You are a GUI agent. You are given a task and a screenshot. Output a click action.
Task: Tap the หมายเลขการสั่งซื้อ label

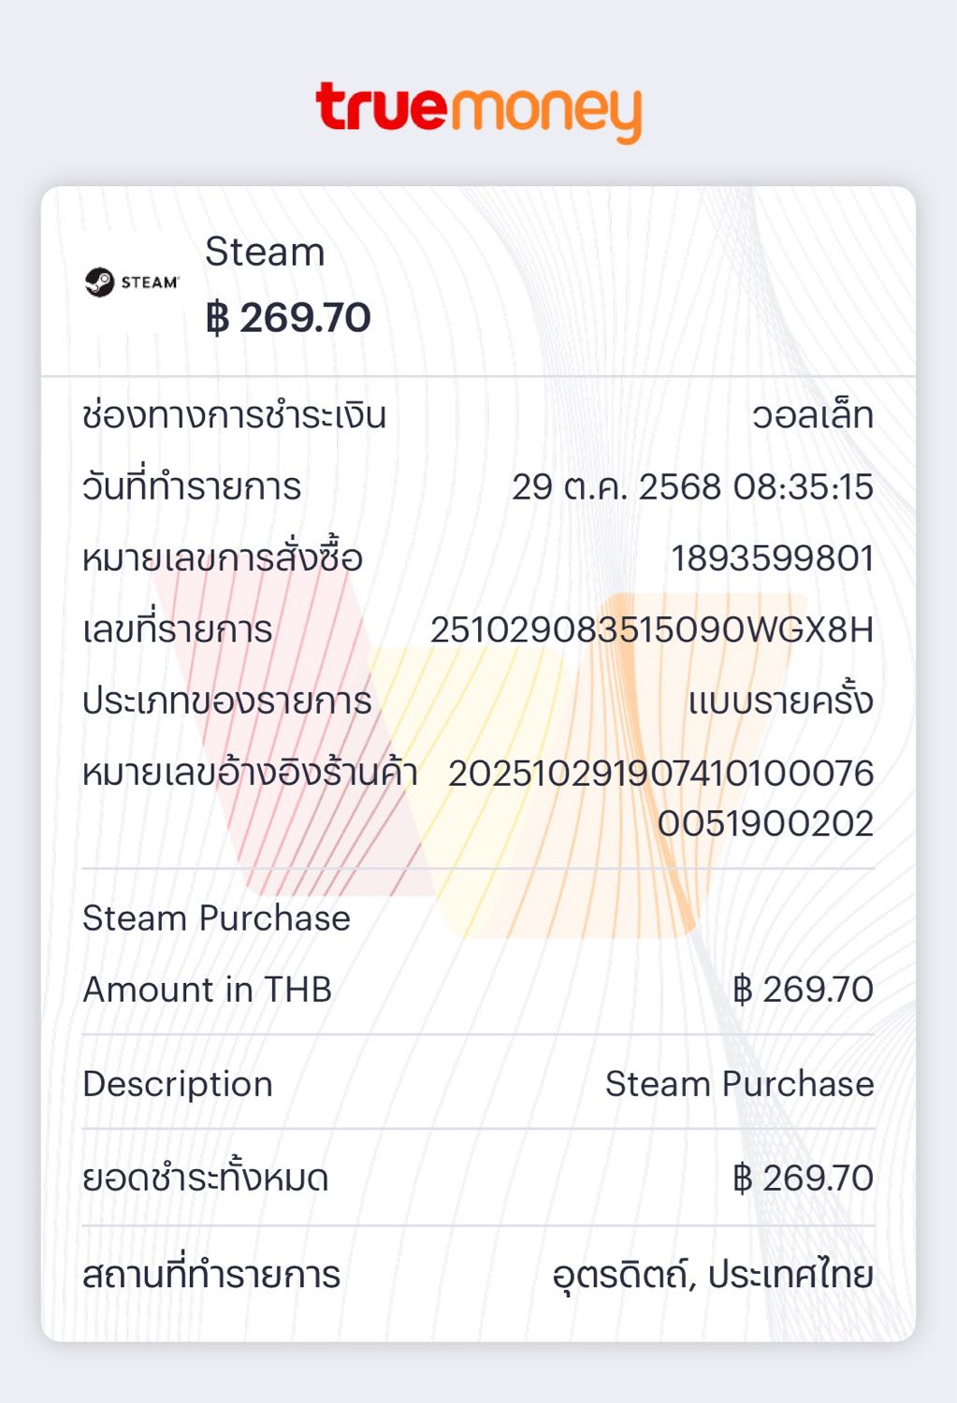point(222,558)
